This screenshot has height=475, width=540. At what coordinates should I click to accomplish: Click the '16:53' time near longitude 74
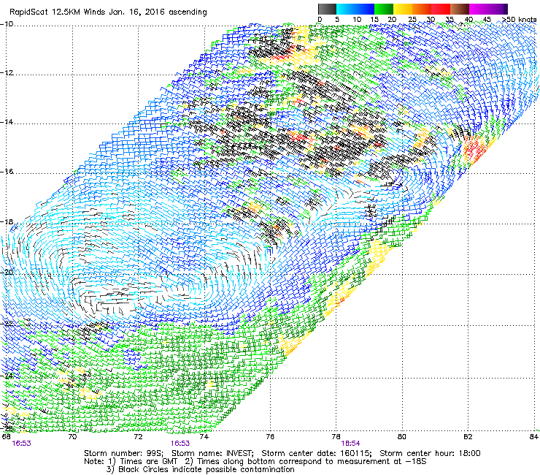click(x=180, y=444)
